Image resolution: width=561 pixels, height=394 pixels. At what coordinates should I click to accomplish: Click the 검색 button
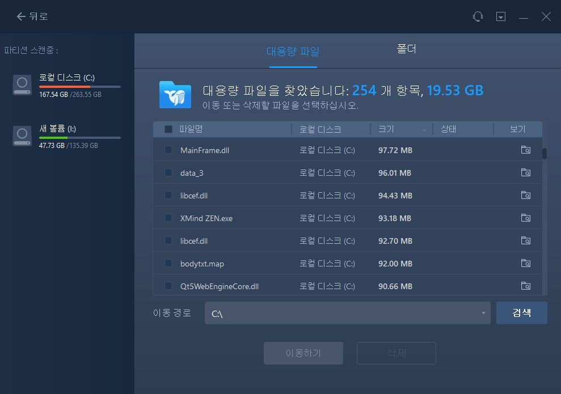click(x=521, y=312)
